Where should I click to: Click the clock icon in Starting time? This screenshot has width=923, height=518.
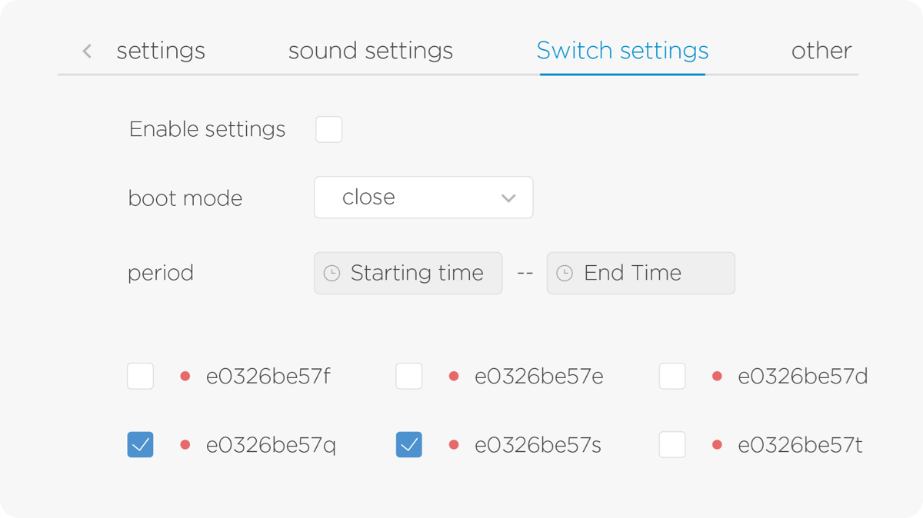[x=332, y=274]
